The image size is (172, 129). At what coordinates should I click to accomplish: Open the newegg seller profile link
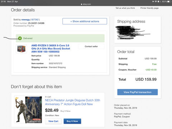[x=25, y=20]
